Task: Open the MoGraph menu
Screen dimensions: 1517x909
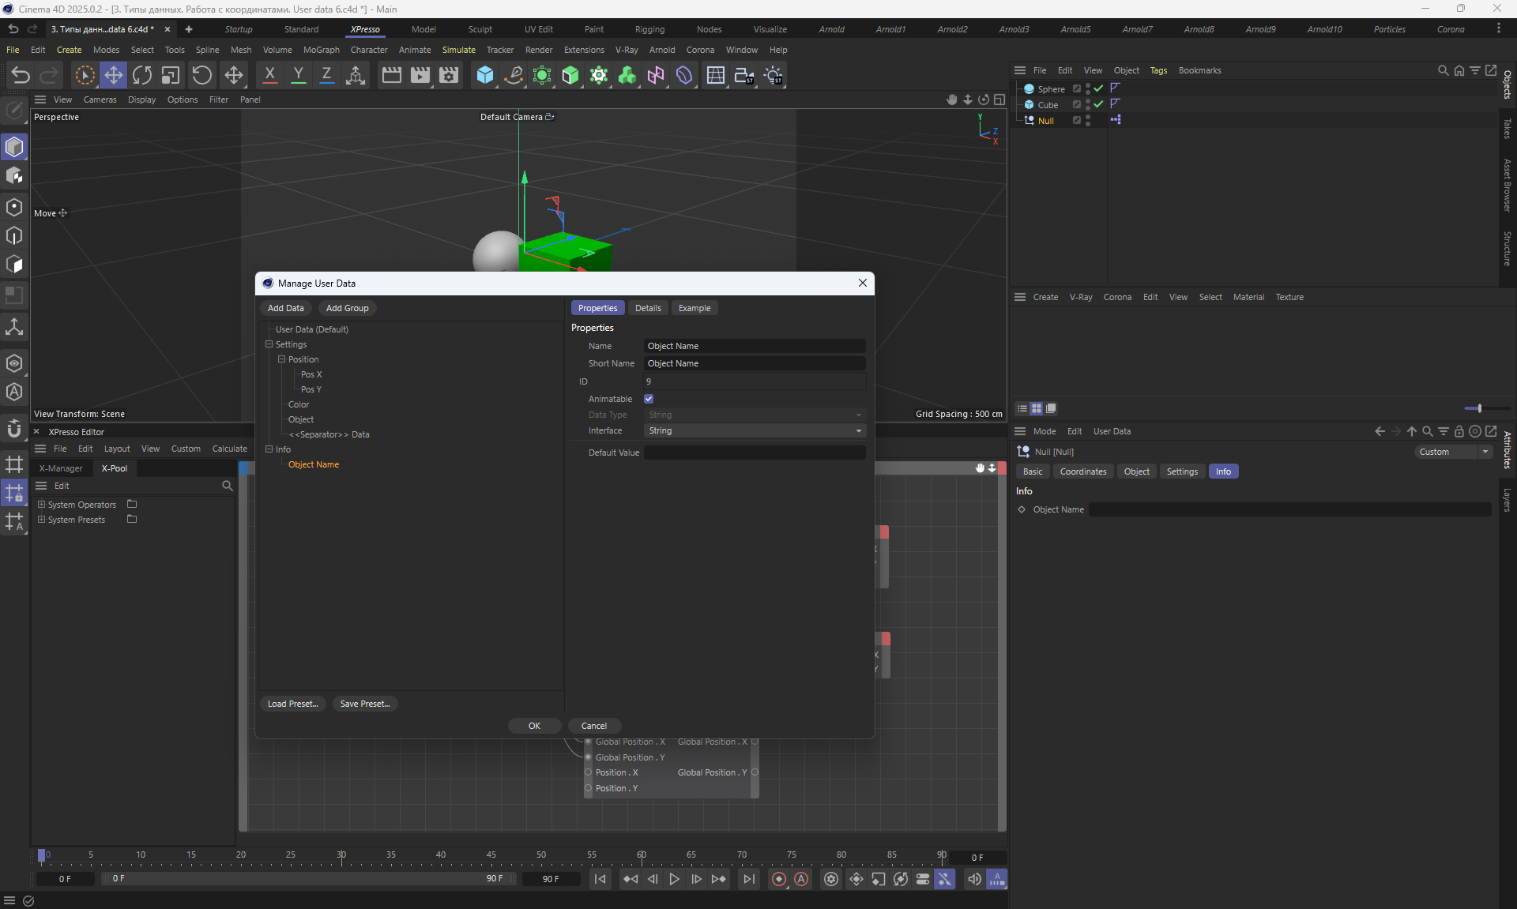Action: click(x=321, y=50)
